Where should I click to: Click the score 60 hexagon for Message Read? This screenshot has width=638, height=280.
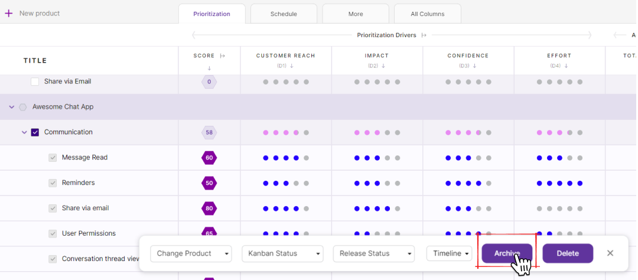click(209, 158)
